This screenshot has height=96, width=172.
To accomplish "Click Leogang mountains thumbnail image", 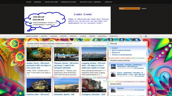I will coord(94,54).
